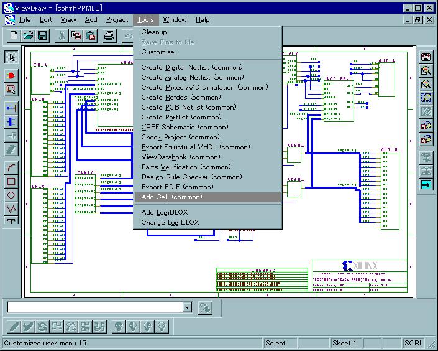
Task: Open the Project menu
Action: 117,19
